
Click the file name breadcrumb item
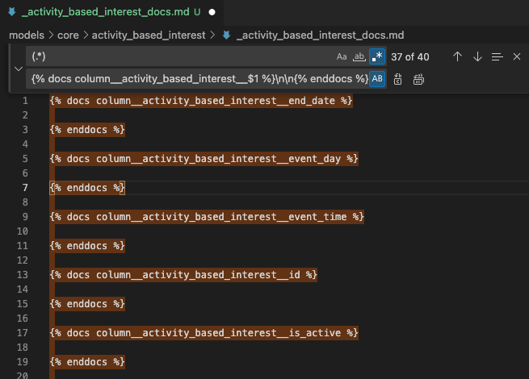[319, 35]
